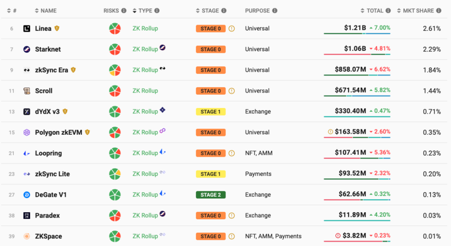Click the warning icon next to Scroll's stage
Image resolution: width=451 pixels, height=246 pixels.
click(x=231, y=91)
